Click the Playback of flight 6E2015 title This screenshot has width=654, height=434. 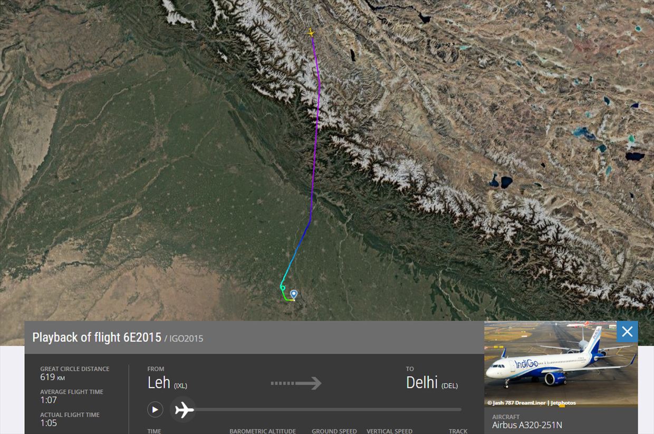pos(97,337)
